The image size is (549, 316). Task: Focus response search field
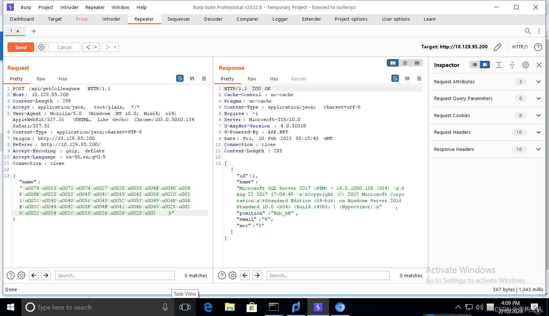click(328, 275)
